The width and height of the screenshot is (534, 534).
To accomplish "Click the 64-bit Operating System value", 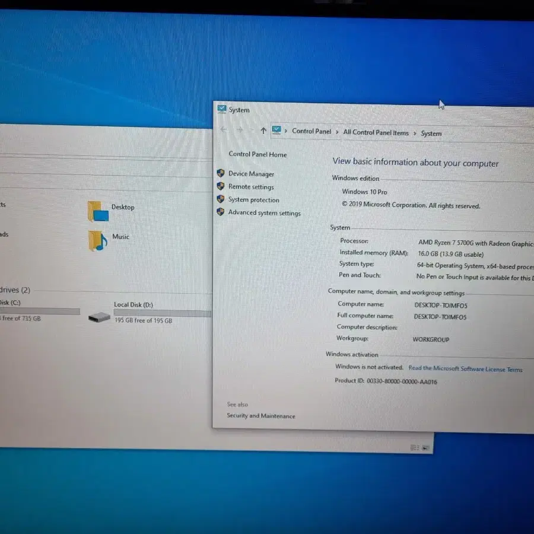I will (475, 266).
